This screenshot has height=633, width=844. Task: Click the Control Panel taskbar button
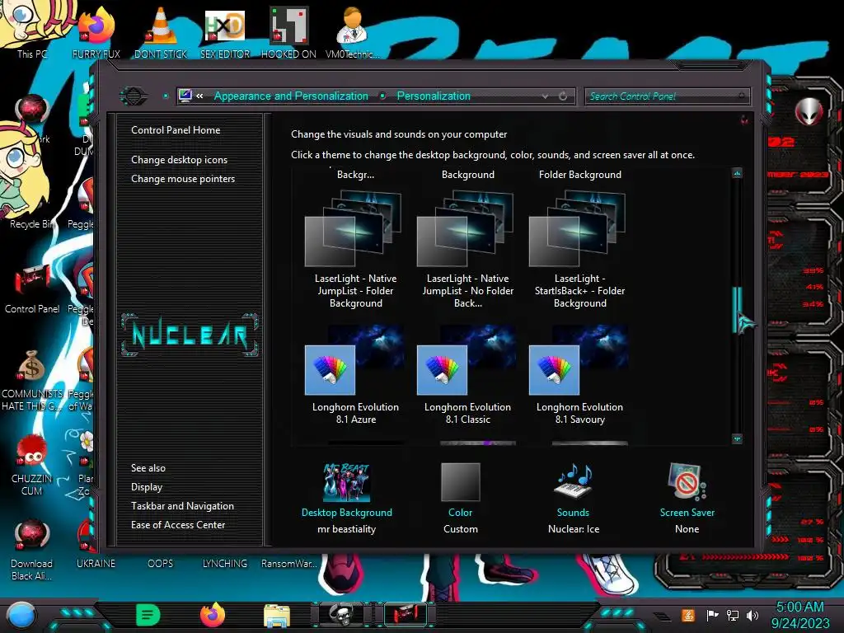[406, 615]
